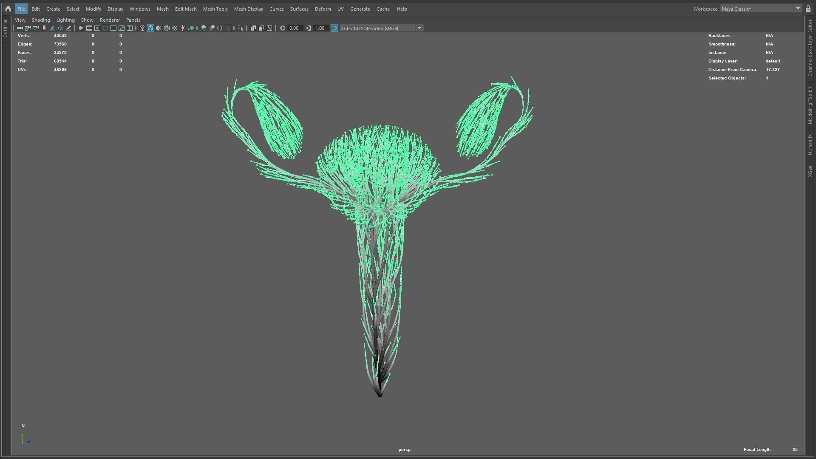The image size is (816, 459).
Task: Open the panel Lighting menu
Action: (x=65, y=20)
